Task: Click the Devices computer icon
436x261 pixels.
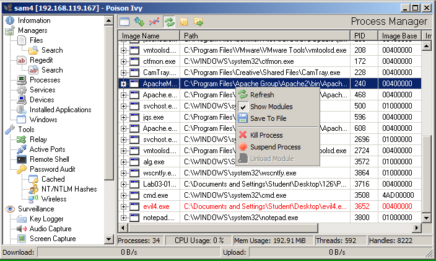Action: [x=22, y=100]
